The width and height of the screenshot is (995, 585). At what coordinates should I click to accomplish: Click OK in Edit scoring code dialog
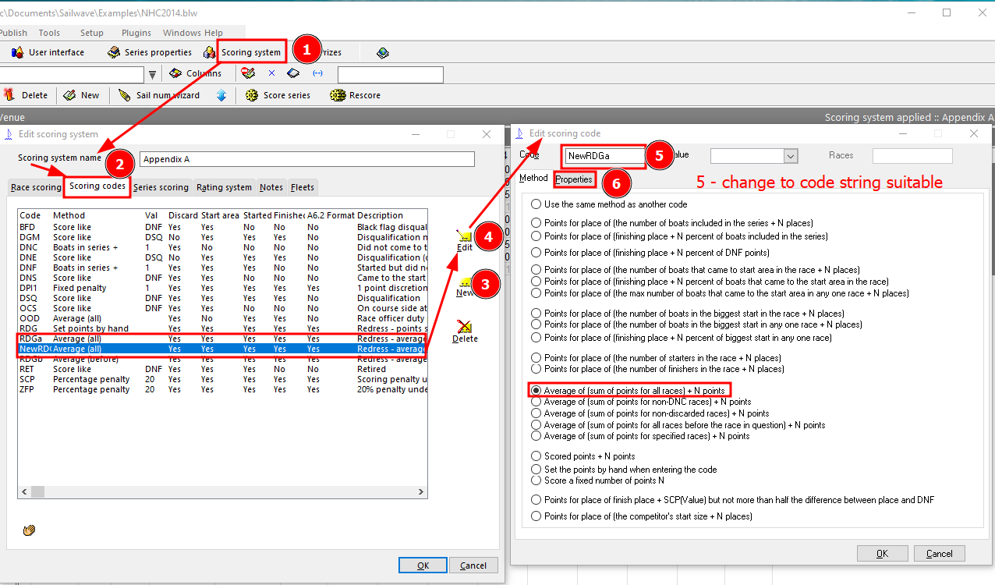click(882, 554)
